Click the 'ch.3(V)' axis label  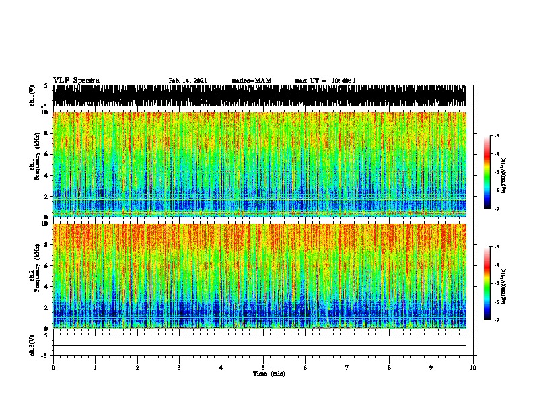(32, 345)
